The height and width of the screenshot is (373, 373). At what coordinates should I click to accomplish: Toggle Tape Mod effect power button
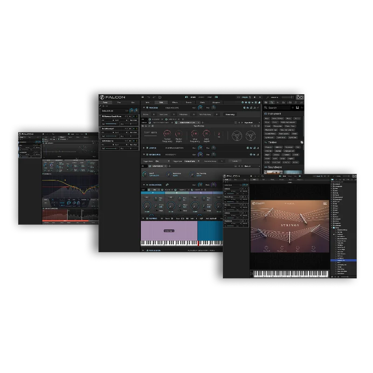[176, 123]
